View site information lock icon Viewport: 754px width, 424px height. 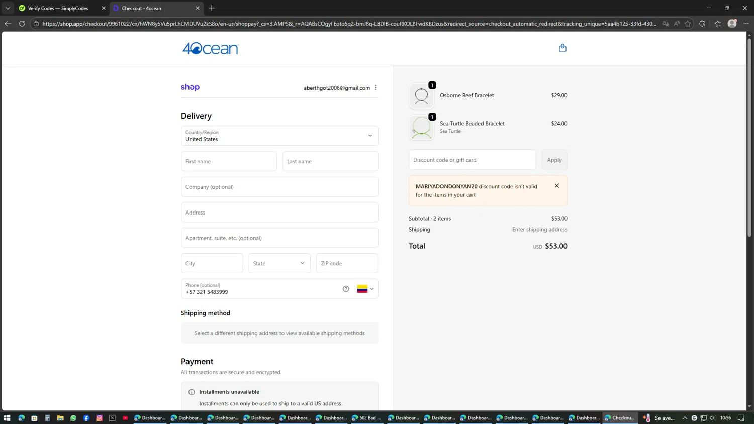click(x=36, y=24)
